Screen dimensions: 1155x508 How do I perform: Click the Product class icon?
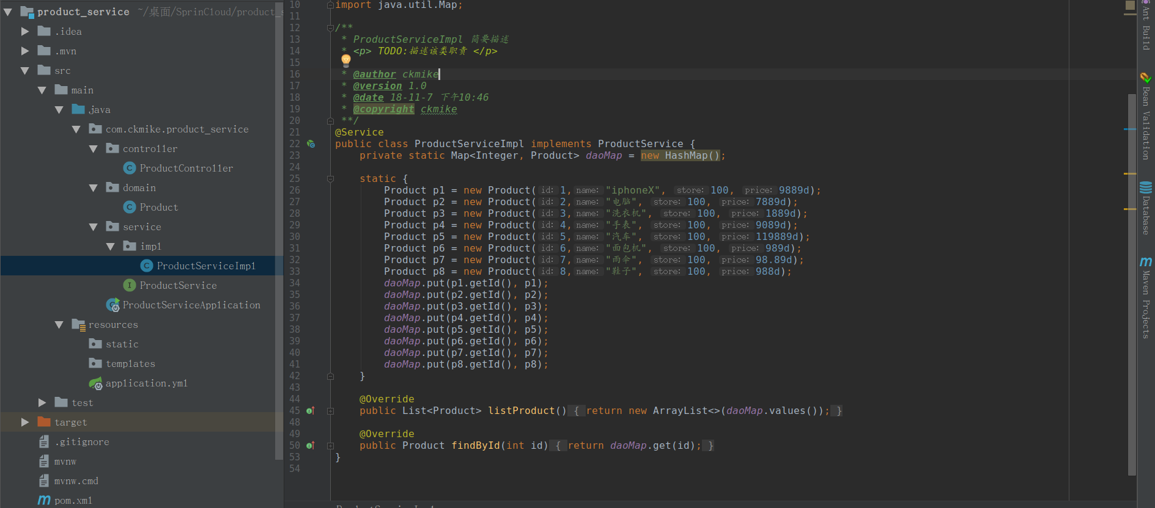pos(130,207)
